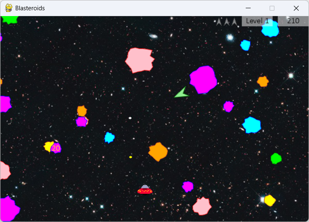309x222 pixels.
Task: Click the remaining-lives ship icons
Action: (227, 22)
